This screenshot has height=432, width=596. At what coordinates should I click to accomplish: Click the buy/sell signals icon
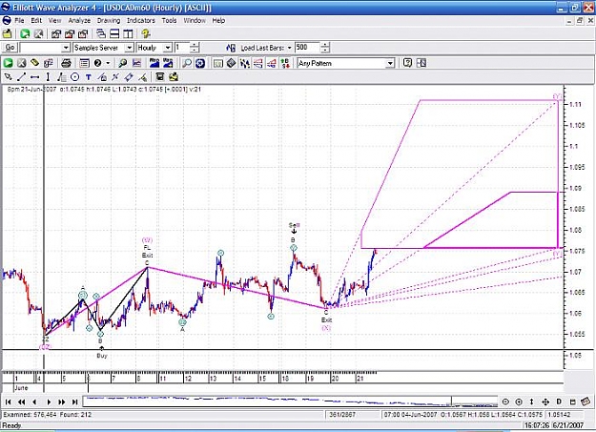click(285, 63)
